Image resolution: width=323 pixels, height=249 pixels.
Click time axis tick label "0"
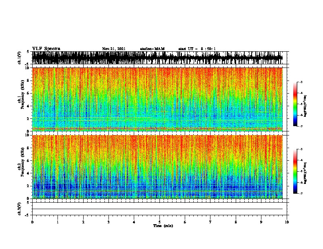(x=32, y=222)
